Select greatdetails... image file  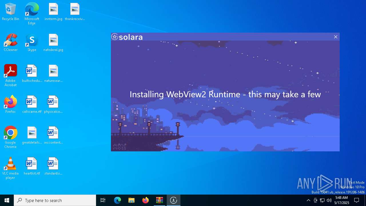(x=32, y=135)
